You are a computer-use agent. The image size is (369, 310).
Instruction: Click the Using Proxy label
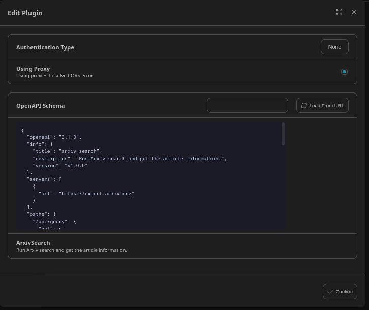pyautogui.click(x=33, y=69)
